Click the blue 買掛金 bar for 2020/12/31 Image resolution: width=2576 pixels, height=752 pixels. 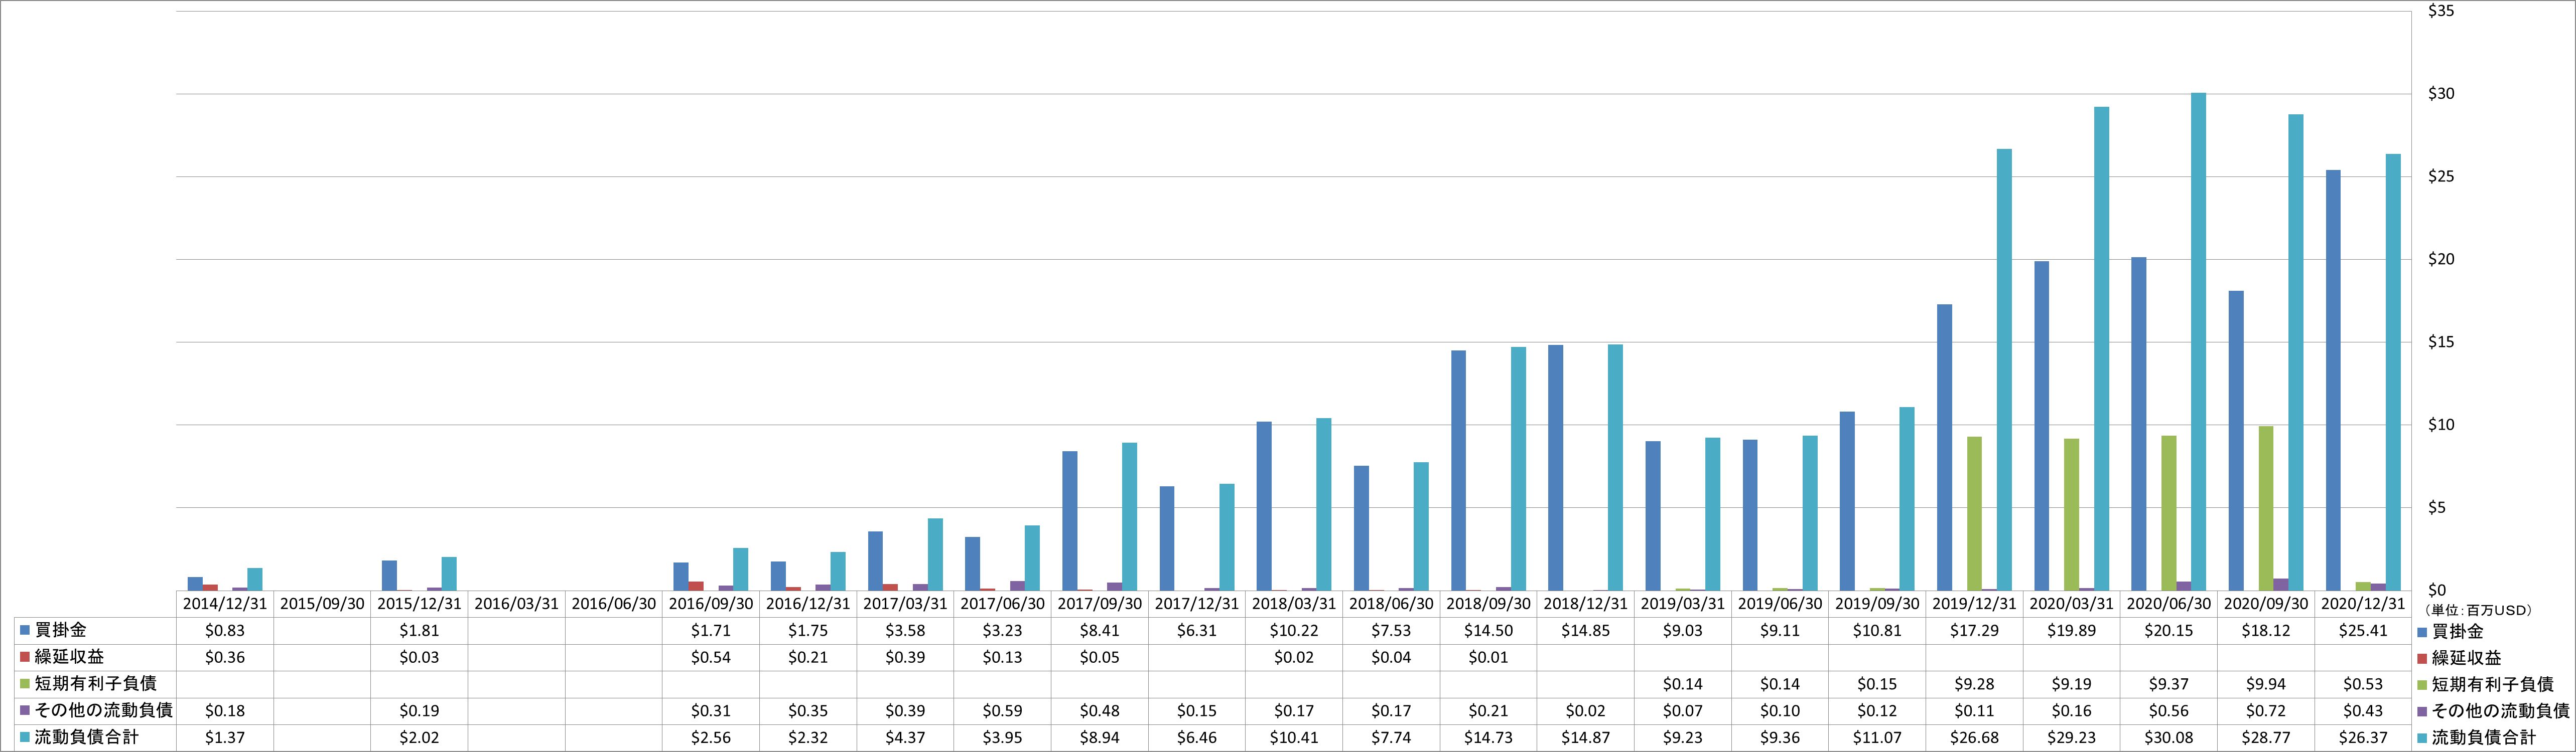pyautogui.click(x=2333, y=381)
